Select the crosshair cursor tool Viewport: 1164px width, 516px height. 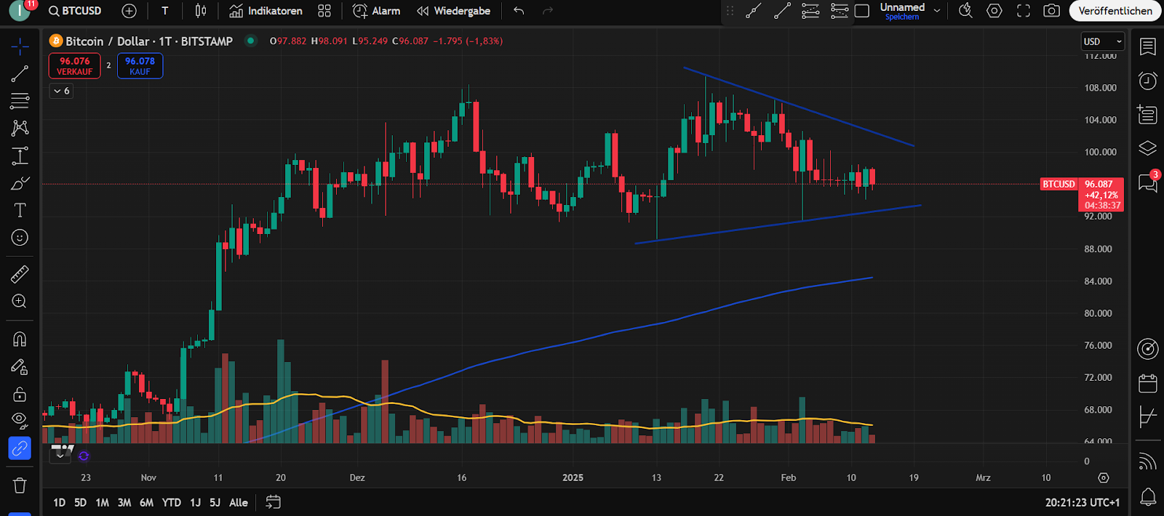coord(20,47)
